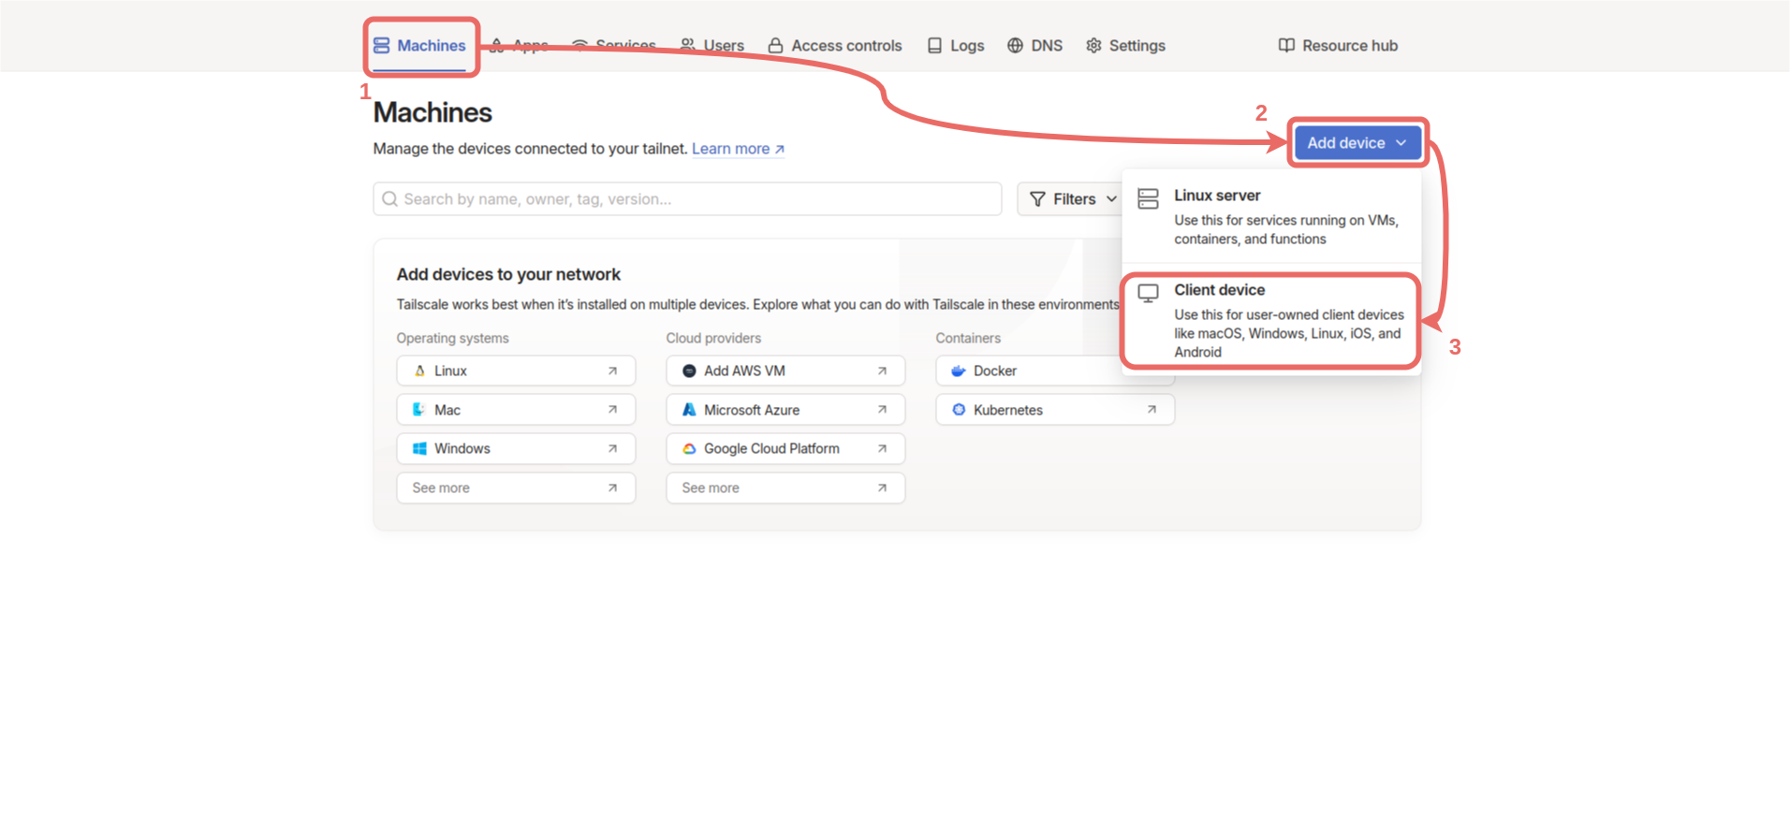
Task: Open the Add AWS VM option
Action: pyautogui.click(x=785, y=371)
